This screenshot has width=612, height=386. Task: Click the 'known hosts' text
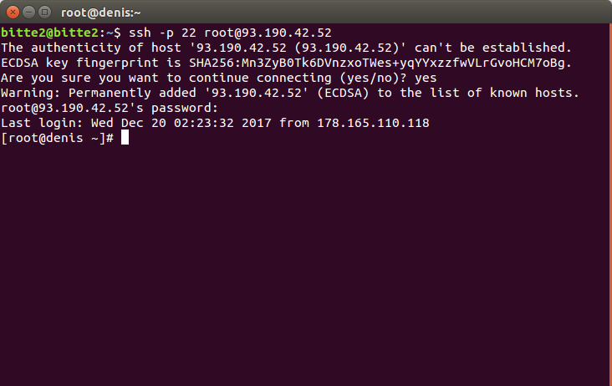534,93
